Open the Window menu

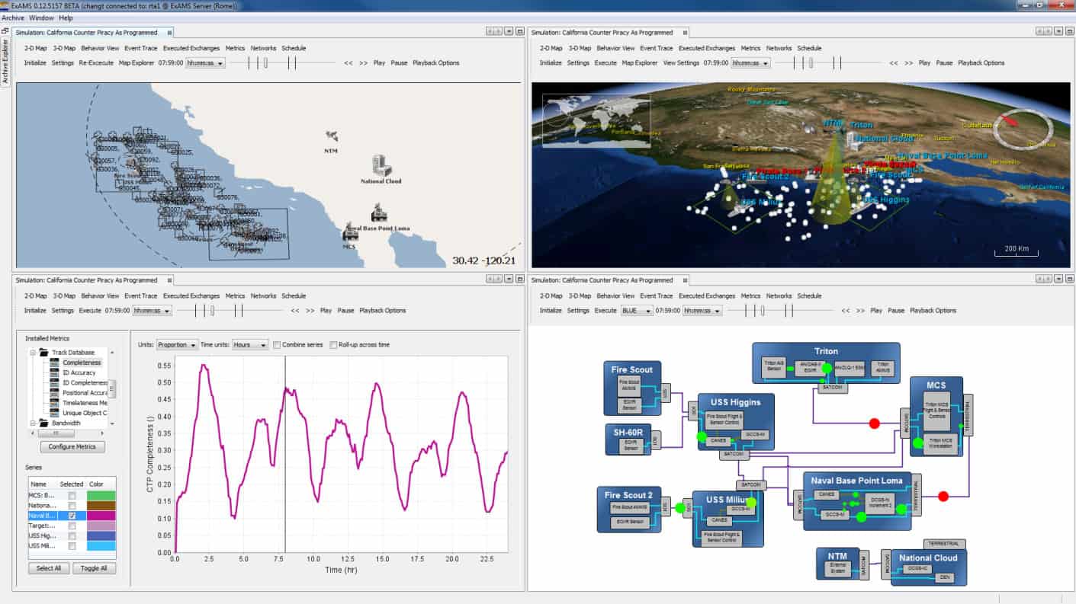coord(41,18)
